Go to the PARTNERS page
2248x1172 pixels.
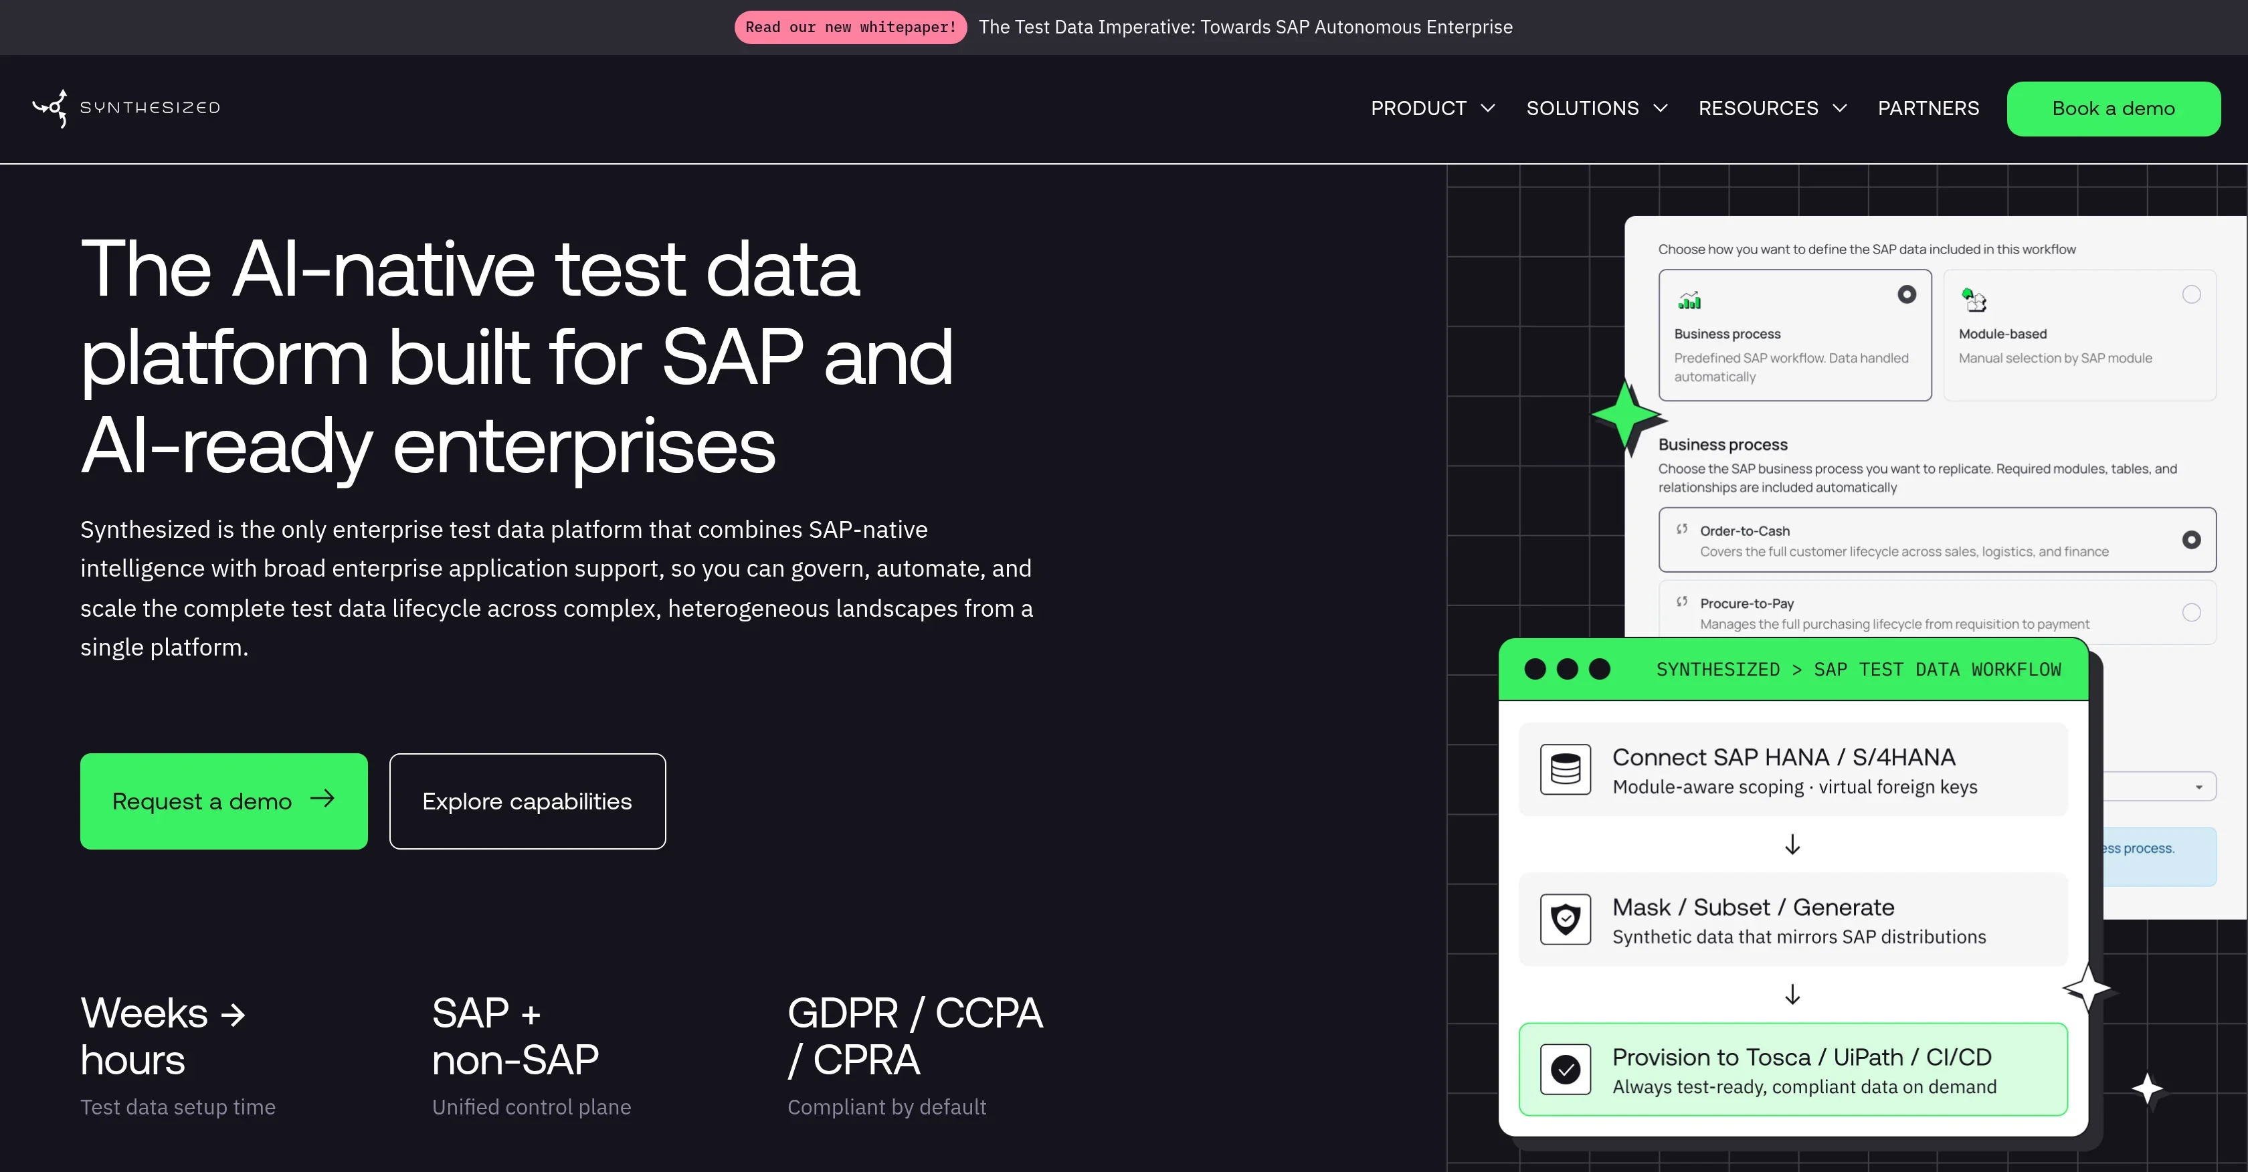[x=1928, y=108]
